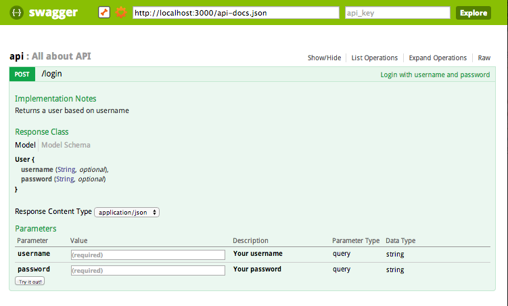The height and width of the screenshot is (306, 508).
Task: Focus the api_key input field
Action: pyautogui.click(x=398, y=13)
